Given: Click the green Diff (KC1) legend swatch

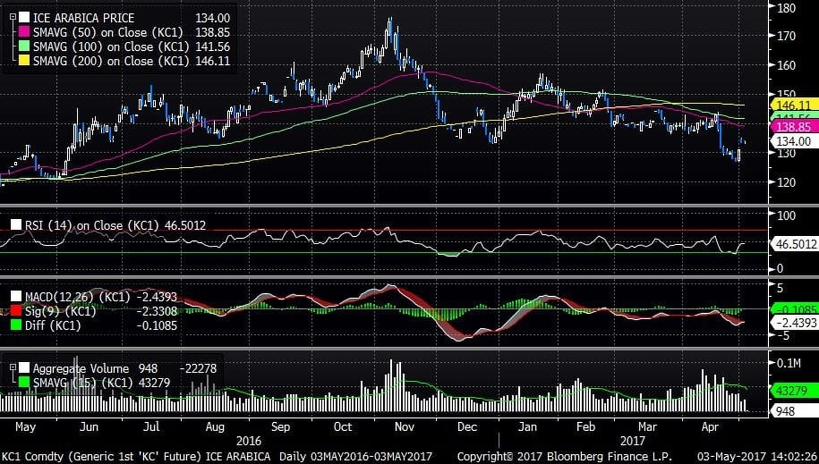Looking at the screenshot, I should point(16,325).
